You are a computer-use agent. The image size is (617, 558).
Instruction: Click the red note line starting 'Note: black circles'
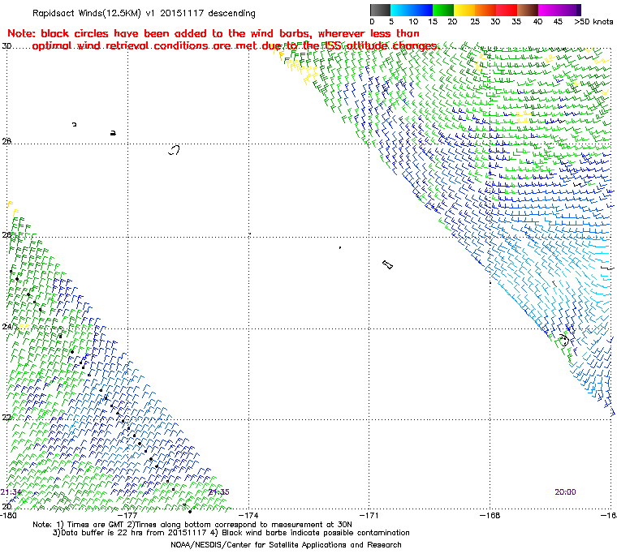[214, 33]
